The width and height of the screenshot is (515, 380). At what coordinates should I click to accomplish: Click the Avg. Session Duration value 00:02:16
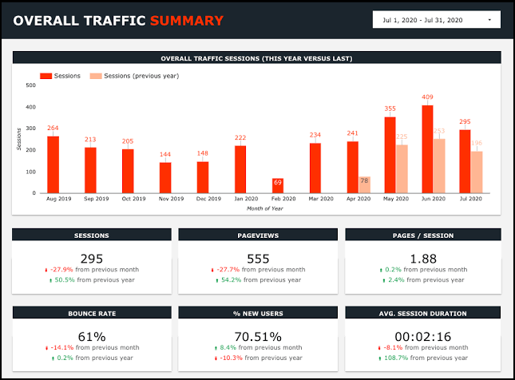point(423,337)
